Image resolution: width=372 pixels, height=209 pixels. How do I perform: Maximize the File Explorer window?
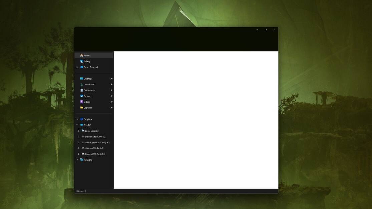point(266,30)
